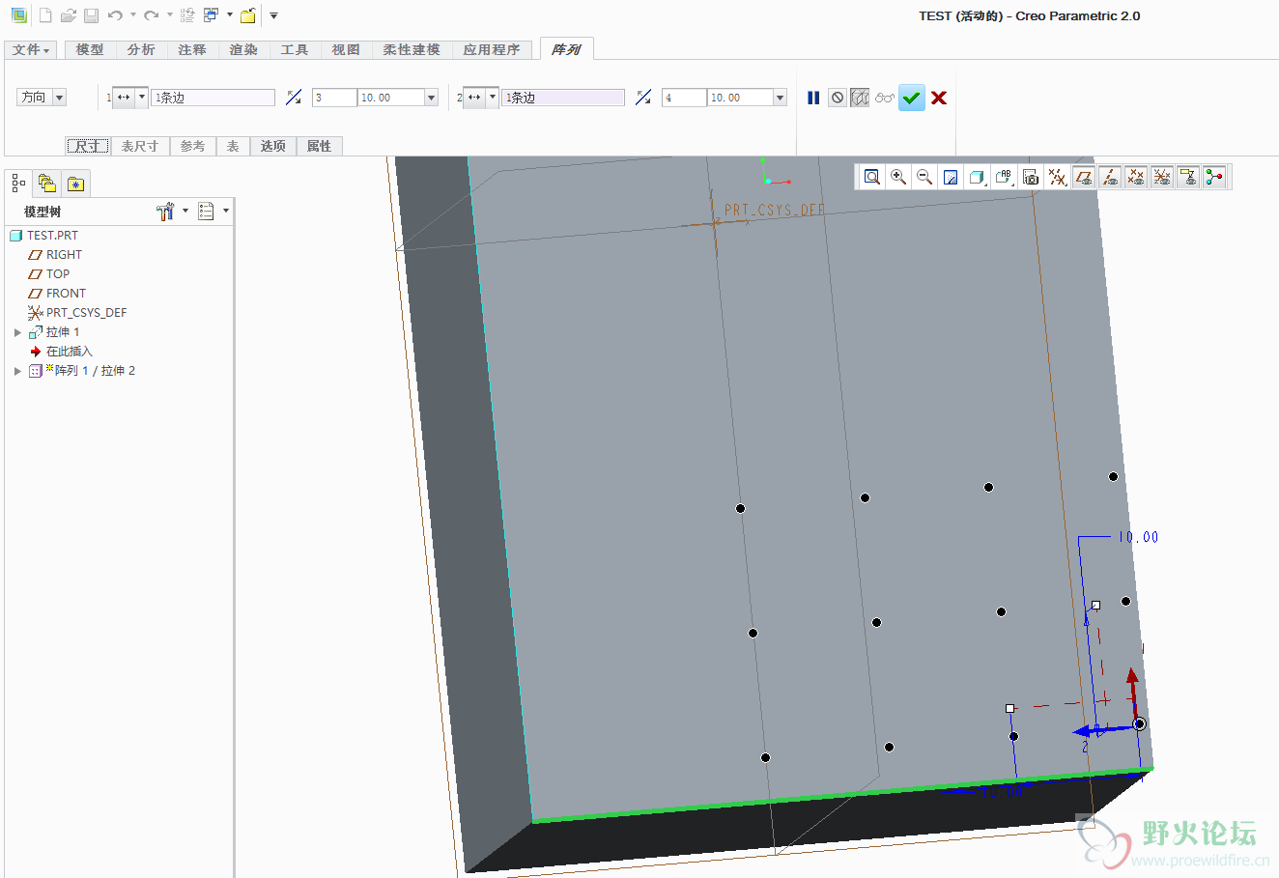
Task: Flip second direction arrow icon
Action: coord(643,98)
